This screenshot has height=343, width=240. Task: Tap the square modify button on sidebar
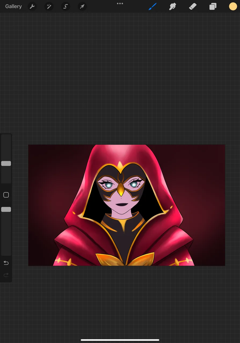(6, 195)
